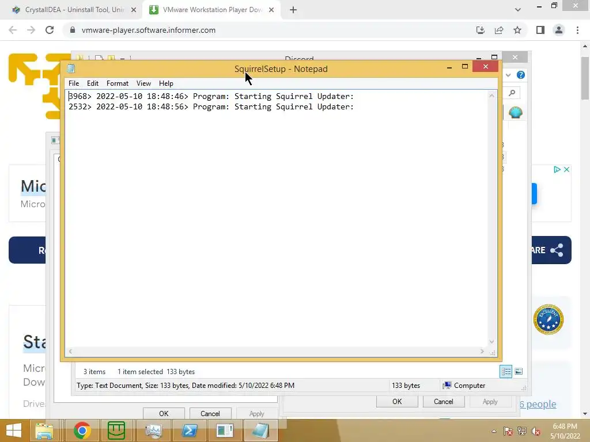Open the Action Center flag icon
Image resolution: width=590 pixels, height=442 pixels.
click(508, 432)
